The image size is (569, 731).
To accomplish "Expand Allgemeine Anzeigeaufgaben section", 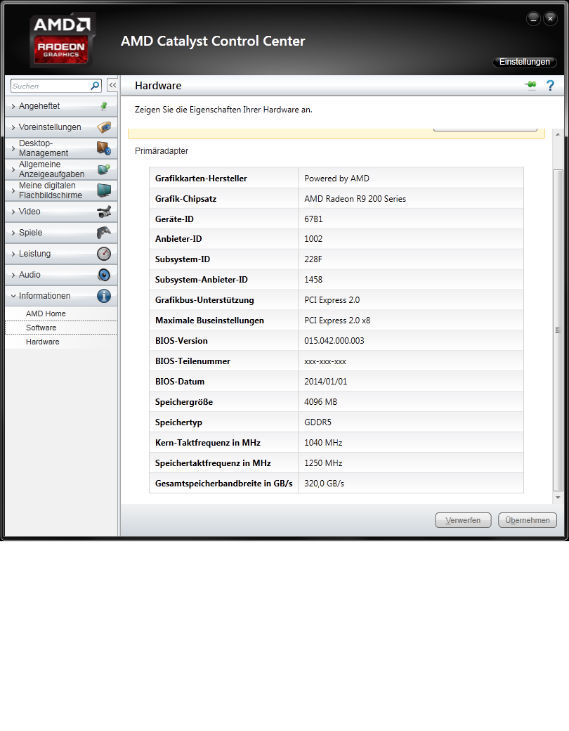I will (60, 169).
